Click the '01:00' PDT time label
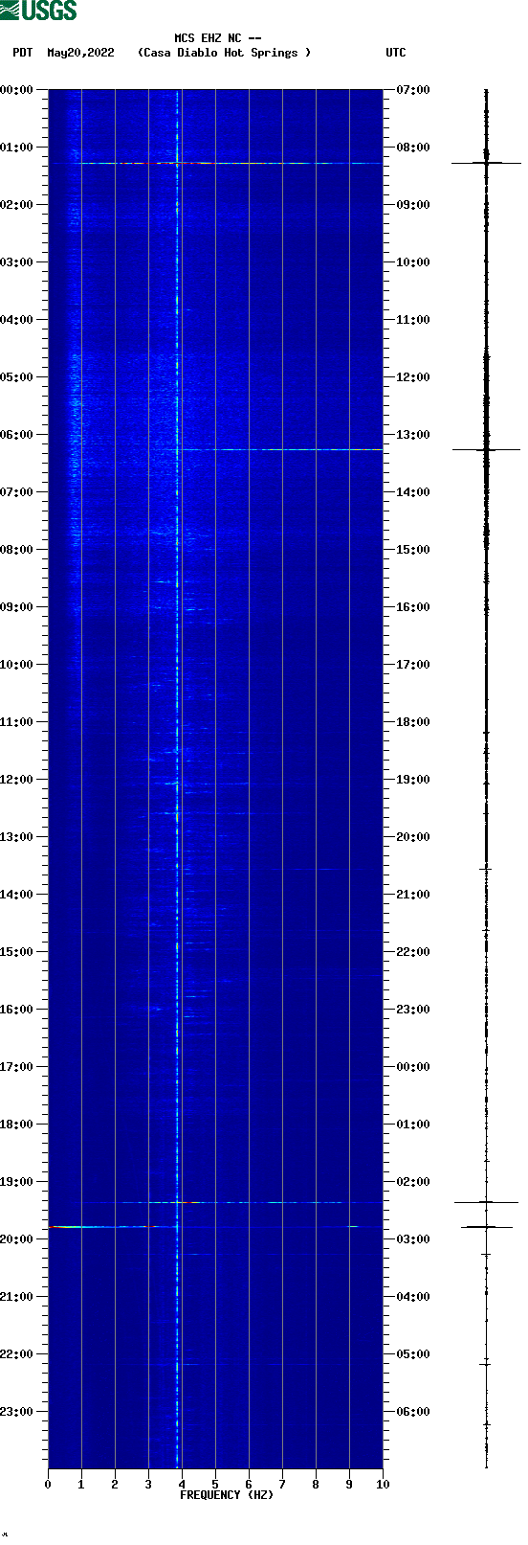The width and height of the screenshot is (528, 1545). pyautogui.click(x=16, y=148)
